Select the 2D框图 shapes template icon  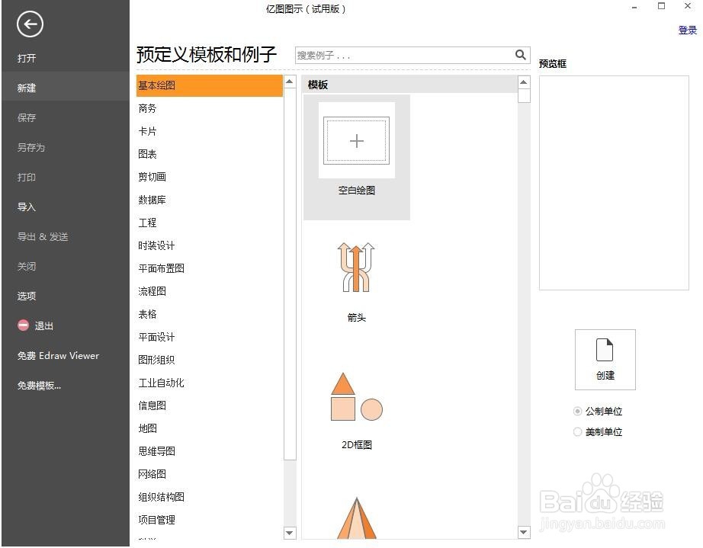(x=356, y=397)
